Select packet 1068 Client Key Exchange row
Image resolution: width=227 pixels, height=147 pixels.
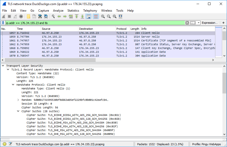108,48
